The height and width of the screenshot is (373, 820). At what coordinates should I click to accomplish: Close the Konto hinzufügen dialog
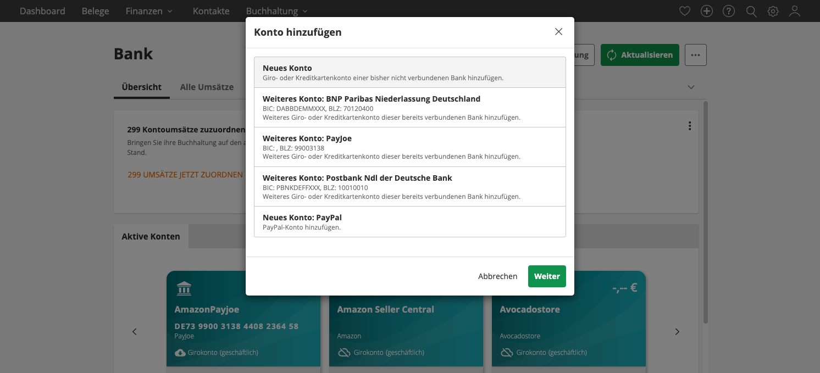(558, 32)
